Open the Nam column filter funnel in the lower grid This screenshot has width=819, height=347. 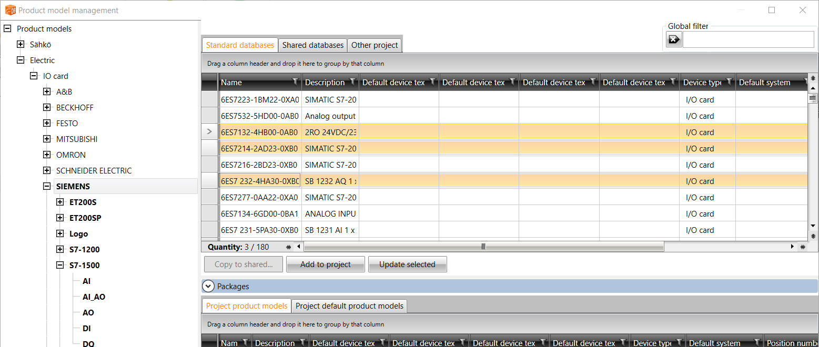tap(245, 342)
